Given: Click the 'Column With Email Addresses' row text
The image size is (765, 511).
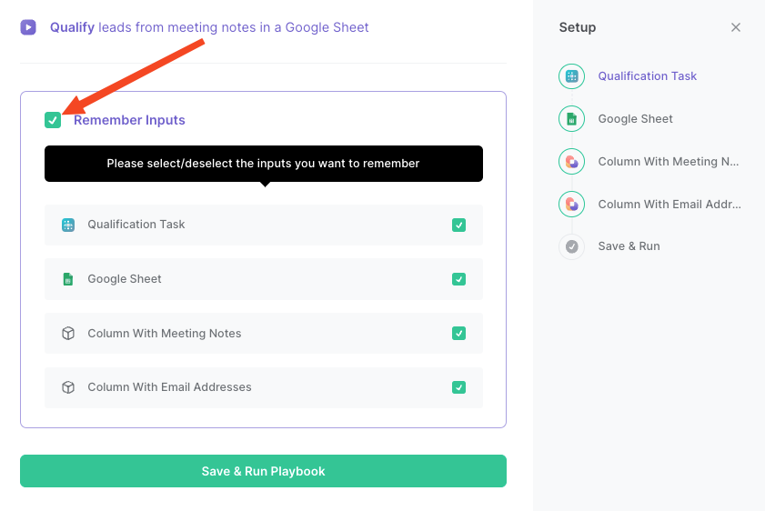Looking at the screenshot, I should click(169, 386).
